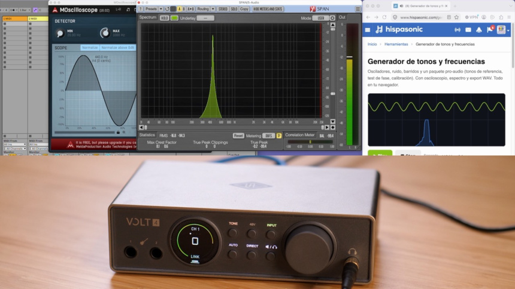Select the Generador de tonos browser tab
This screenshot has width=515, height=289.
(x=422, y=6)
